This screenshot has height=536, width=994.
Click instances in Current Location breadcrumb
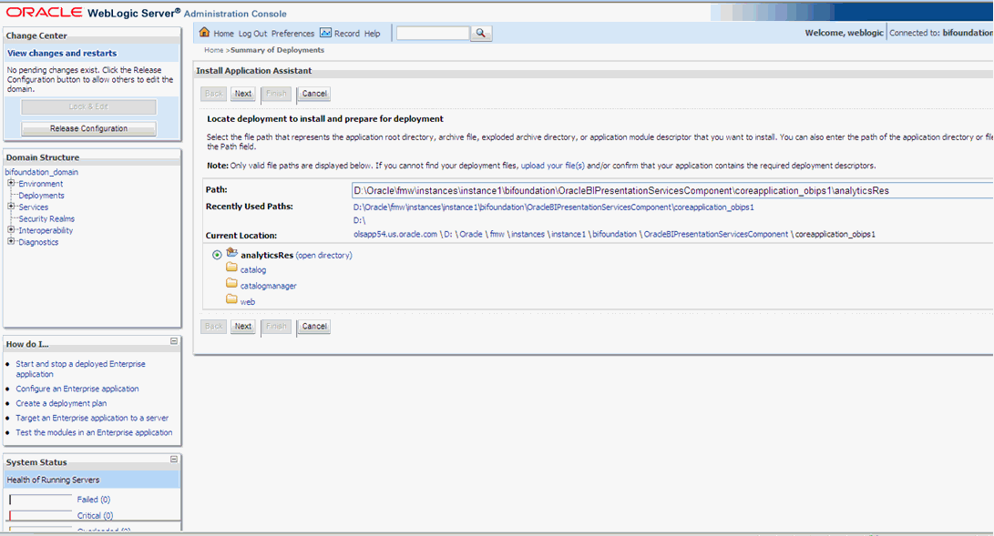[528, 234]
